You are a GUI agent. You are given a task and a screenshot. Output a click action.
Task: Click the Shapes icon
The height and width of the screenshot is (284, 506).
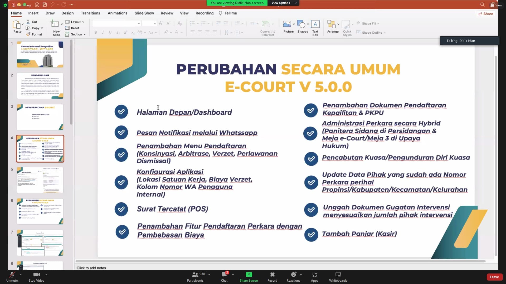[x=301, y=24]
